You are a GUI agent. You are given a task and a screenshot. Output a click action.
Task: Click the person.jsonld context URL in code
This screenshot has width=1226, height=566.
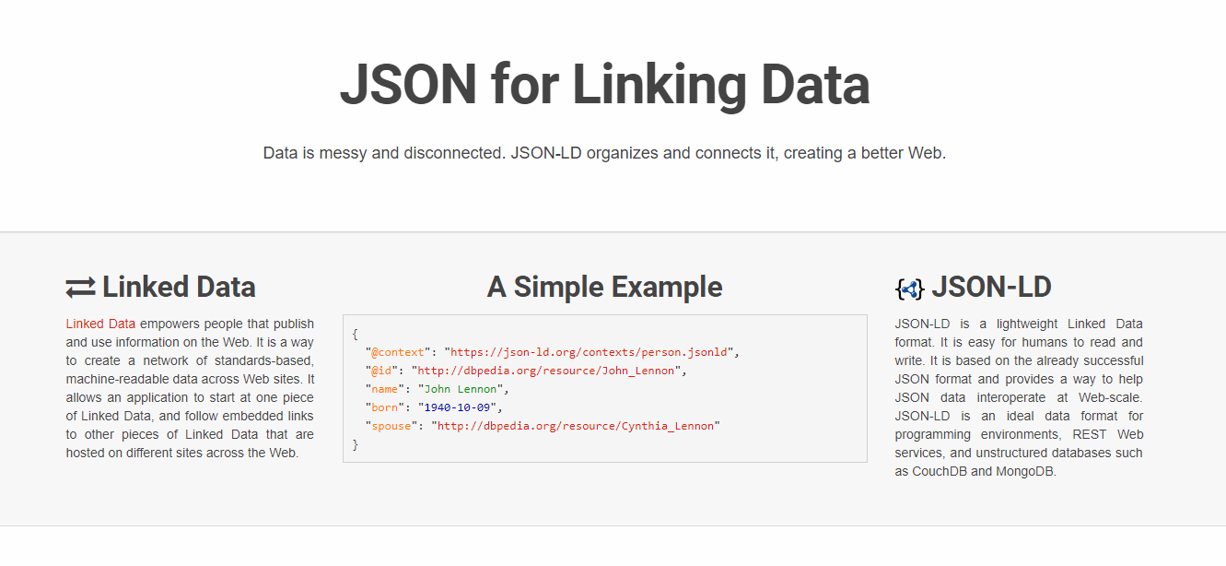(589, 352)
